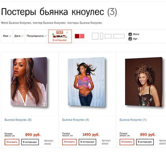Click 'В интерьере' button for the 1490 руб. poster
The height and width of the screenshot is (166, 166).
pos(87,142)
